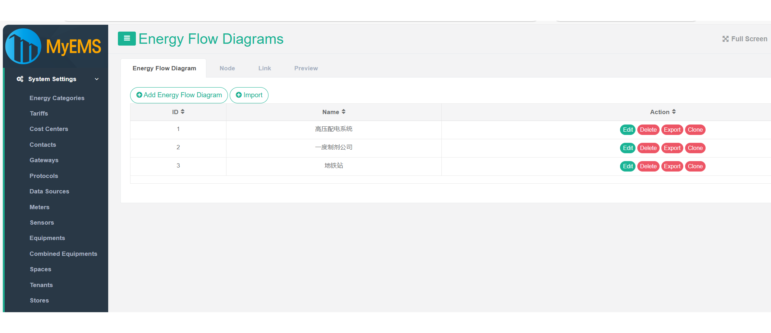Open Energy Categories in sidebar
The width and height of the screenshot is (771, 333).
coord(57,98)
